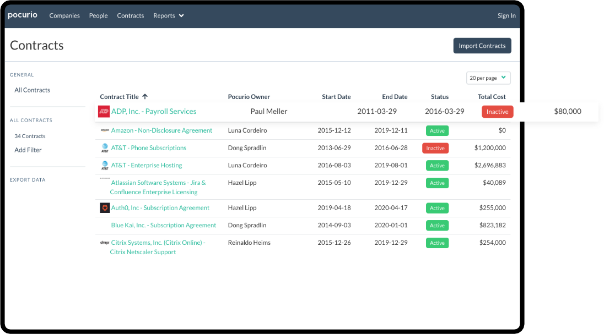
Task: Sort by Total Cost column header
Action: [x=492, y=97]
